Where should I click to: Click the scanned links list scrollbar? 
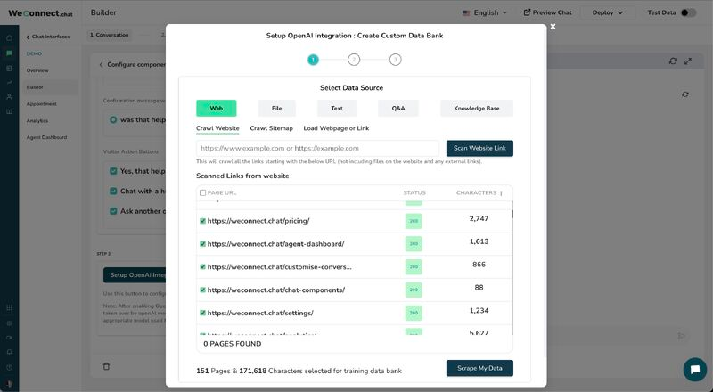512,214
